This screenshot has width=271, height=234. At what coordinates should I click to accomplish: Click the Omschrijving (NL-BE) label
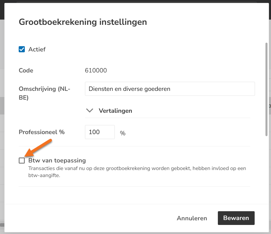click(44, 93)
